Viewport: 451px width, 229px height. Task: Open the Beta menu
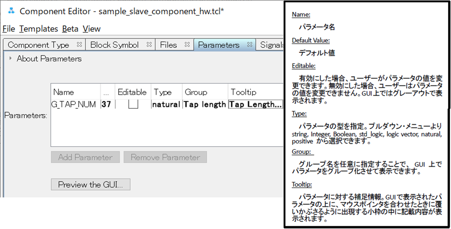click(70, 29)
